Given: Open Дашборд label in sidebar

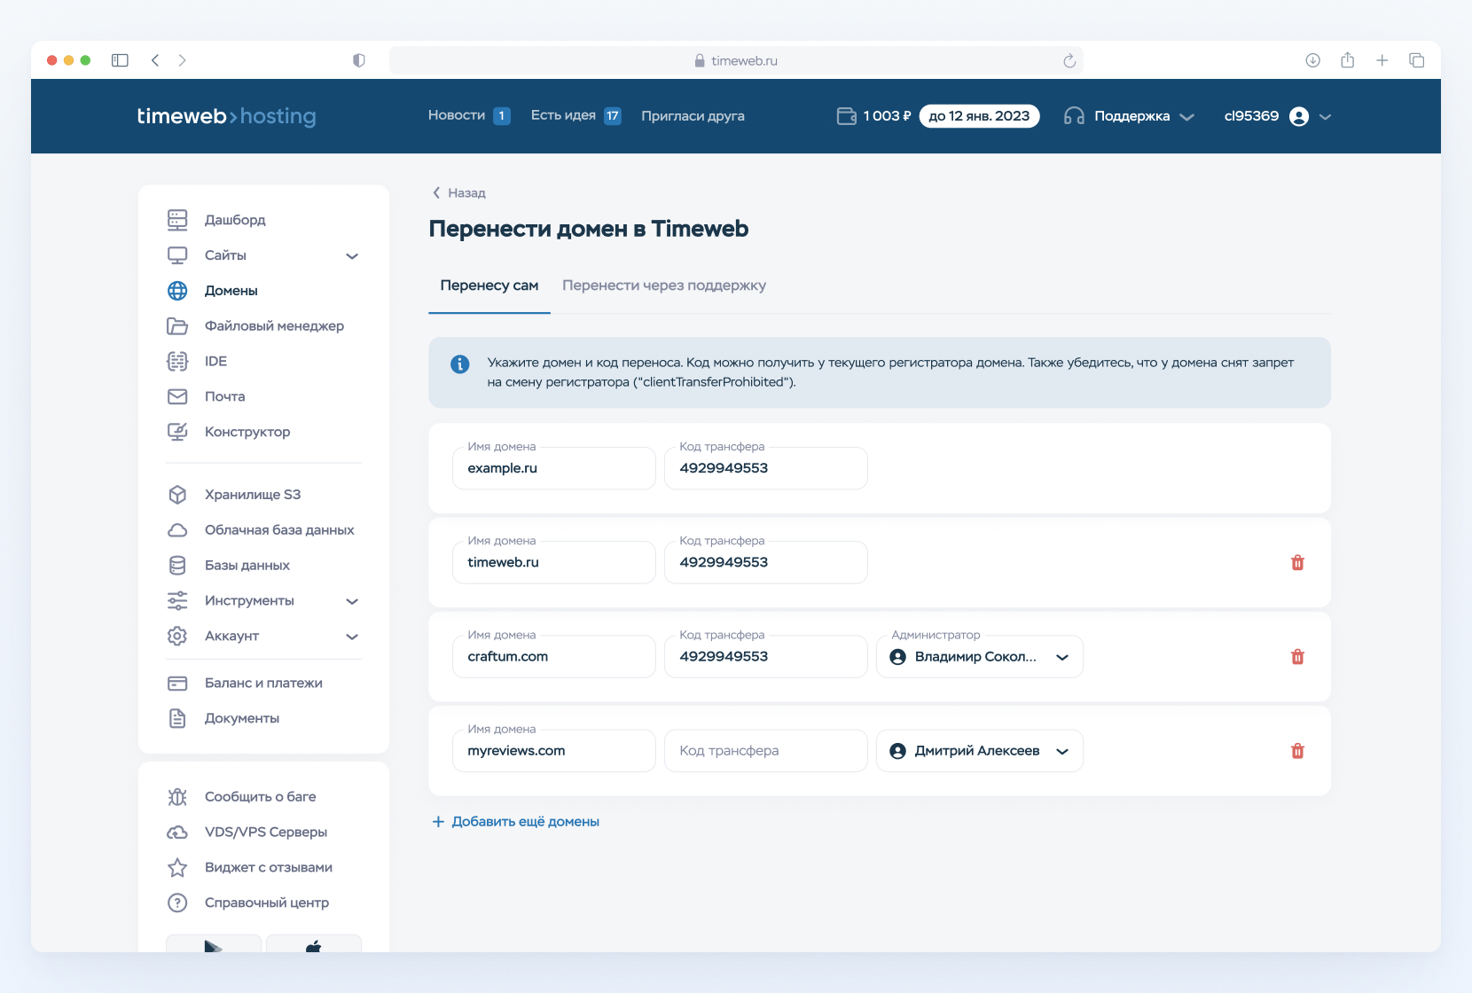Looking at the screenshot, I should coord(235,220).
